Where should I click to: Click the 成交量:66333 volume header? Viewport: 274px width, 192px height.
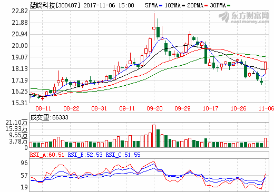coord(49,117)
